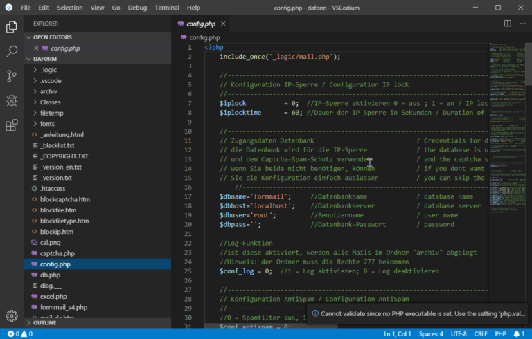Image resolution: width=532 pixels, height=339 pixels.
Task: Open the Go menu
Action: 116,8
